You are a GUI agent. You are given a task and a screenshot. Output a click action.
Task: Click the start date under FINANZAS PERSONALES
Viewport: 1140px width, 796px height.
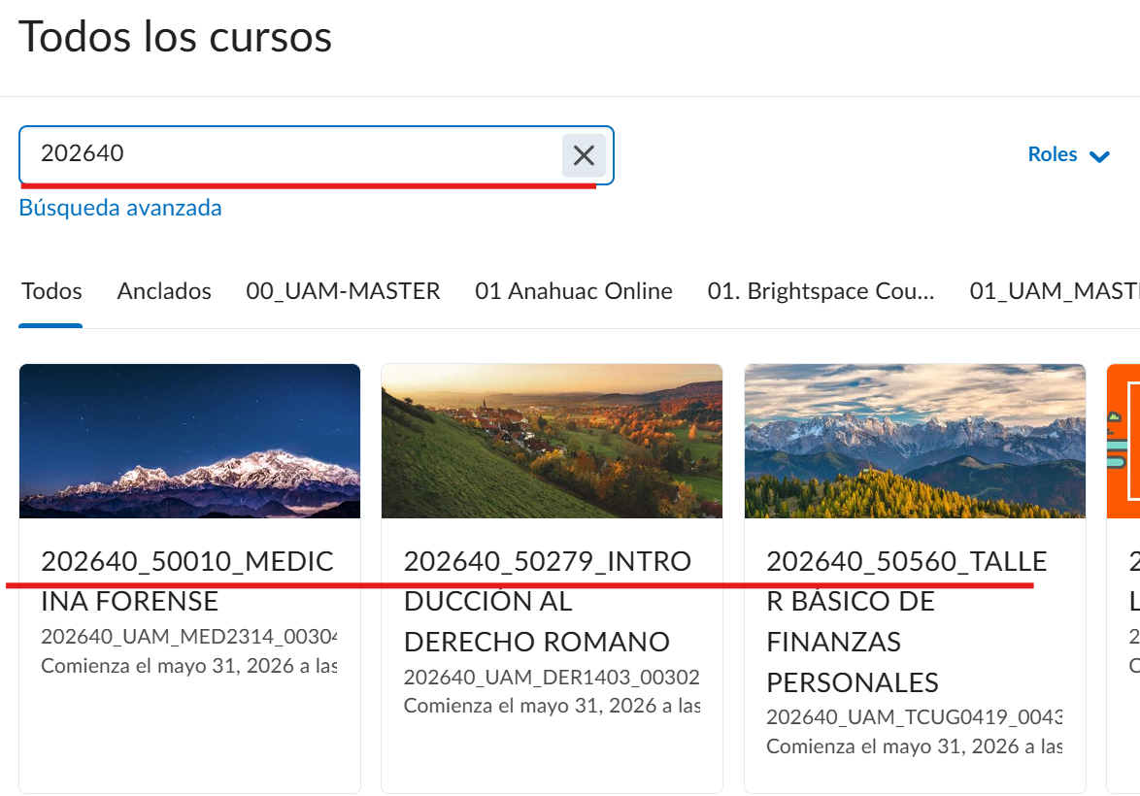click(x=914, y=746)
